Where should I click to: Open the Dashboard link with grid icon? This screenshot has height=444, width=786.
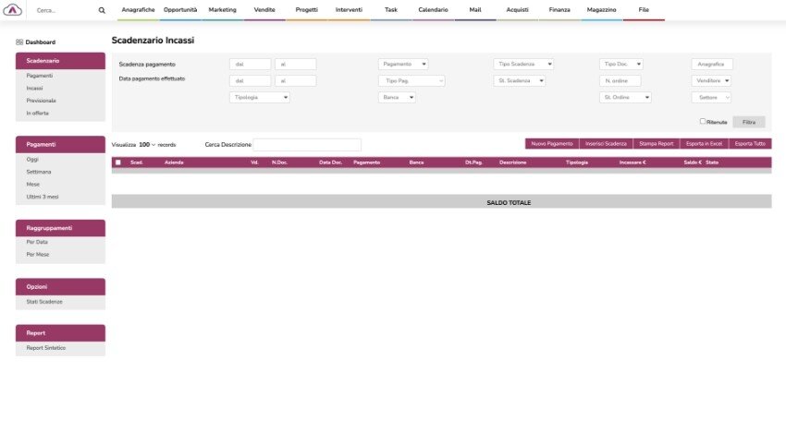[x=36, y=42]
